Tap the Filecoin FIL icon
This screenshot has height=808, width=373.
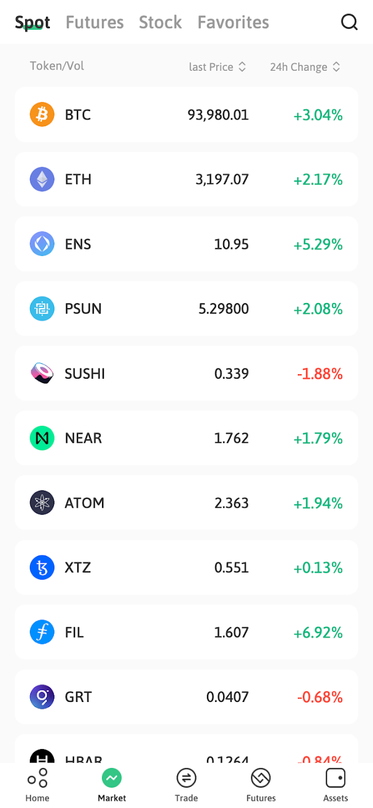click(x=42, y=632)
